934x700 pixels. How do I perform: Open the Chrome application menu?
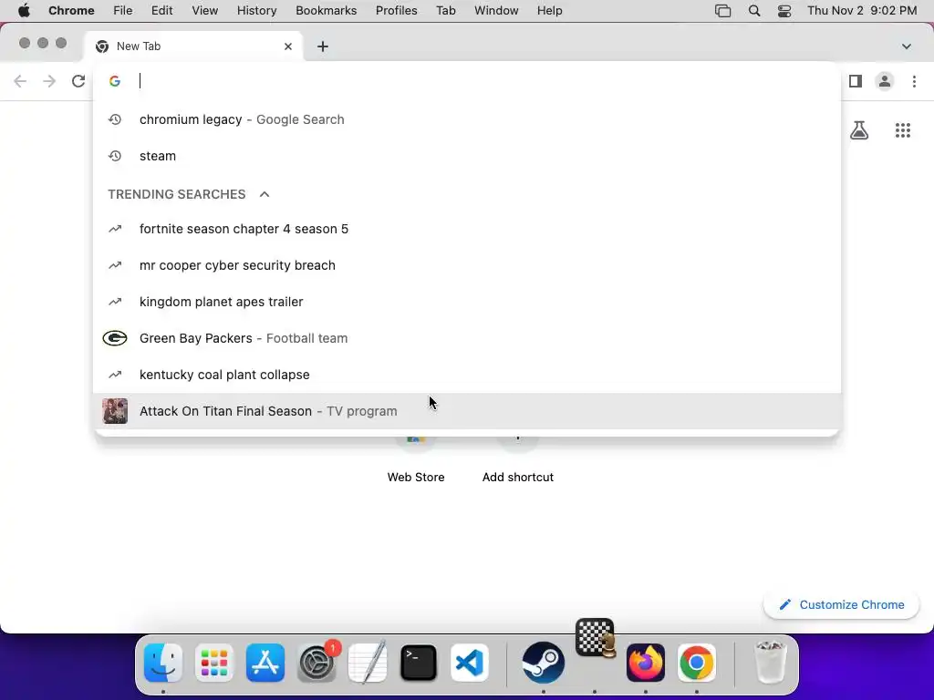coord(71,11)
